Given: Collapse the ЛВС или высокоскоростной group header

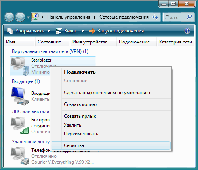Looking at the screenshot, I should (31, 111).
